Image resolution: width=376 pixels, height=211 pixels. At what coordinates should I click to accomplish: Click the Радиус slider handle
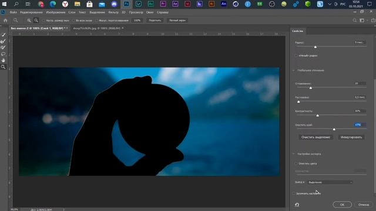point(315,47)
